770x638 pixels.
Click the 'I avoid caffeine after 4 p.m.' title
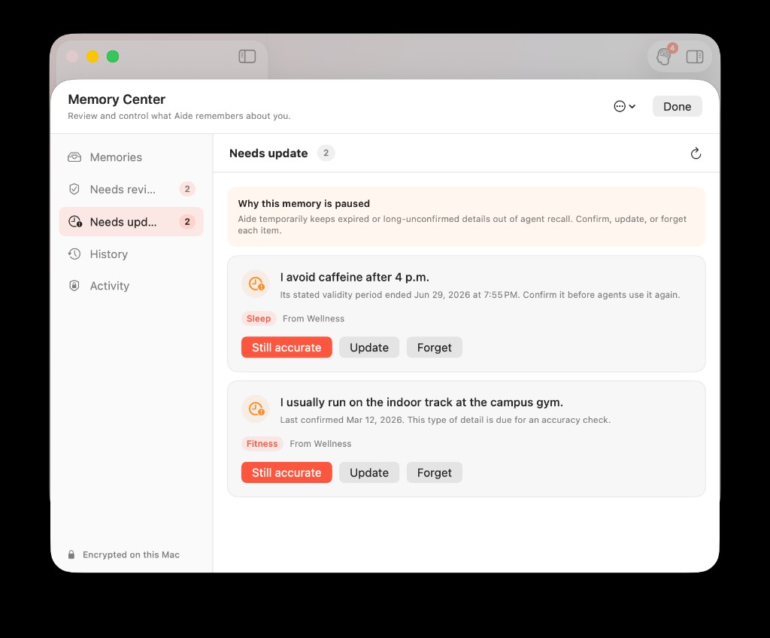[x=354, y=277]
